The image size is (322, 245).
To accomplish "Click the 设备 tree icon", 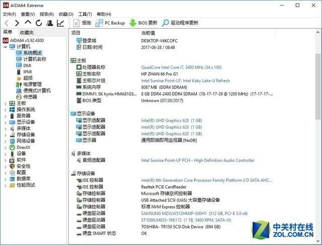I will [12, 153].
